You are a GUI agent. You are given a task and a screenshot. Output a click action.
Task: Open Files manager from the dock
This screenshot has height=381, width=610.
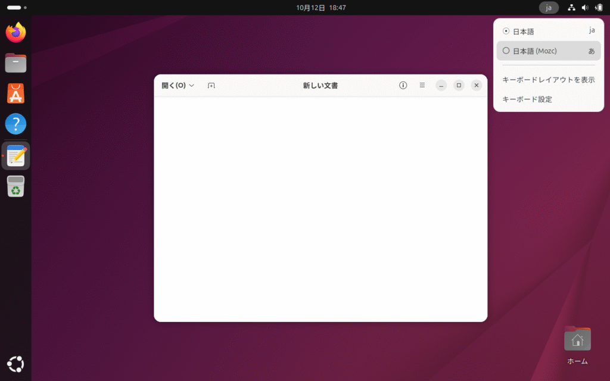point(16,63)
